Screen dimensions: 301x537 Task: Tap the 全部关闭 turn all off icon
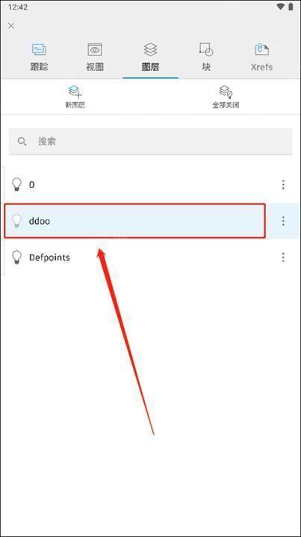(226, 91)
